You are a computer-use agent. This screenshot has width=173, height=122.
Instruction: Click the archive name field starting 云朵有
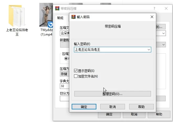[65, 33]
